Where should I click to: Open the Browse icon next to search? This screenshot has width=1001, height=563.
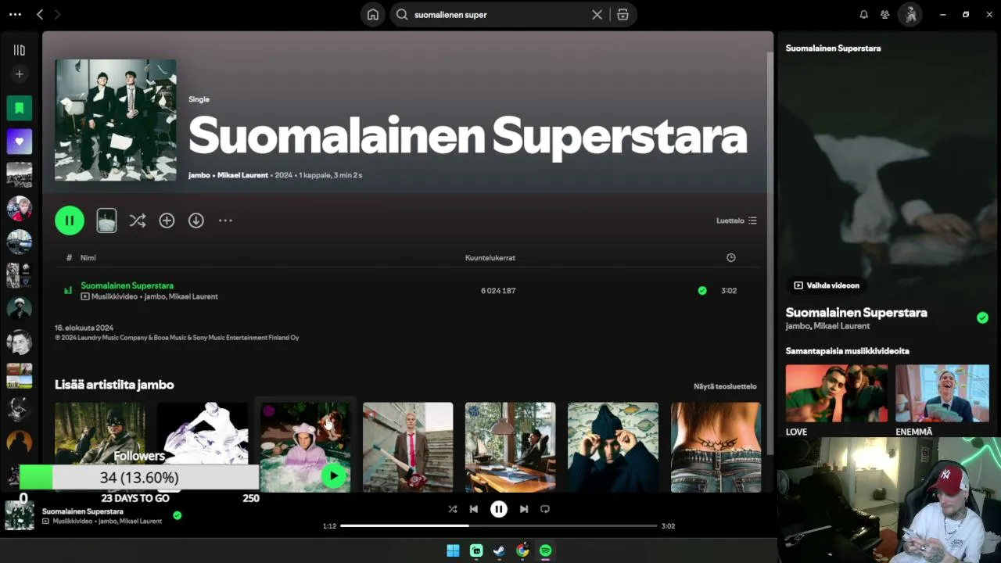[x=622, y=14]
